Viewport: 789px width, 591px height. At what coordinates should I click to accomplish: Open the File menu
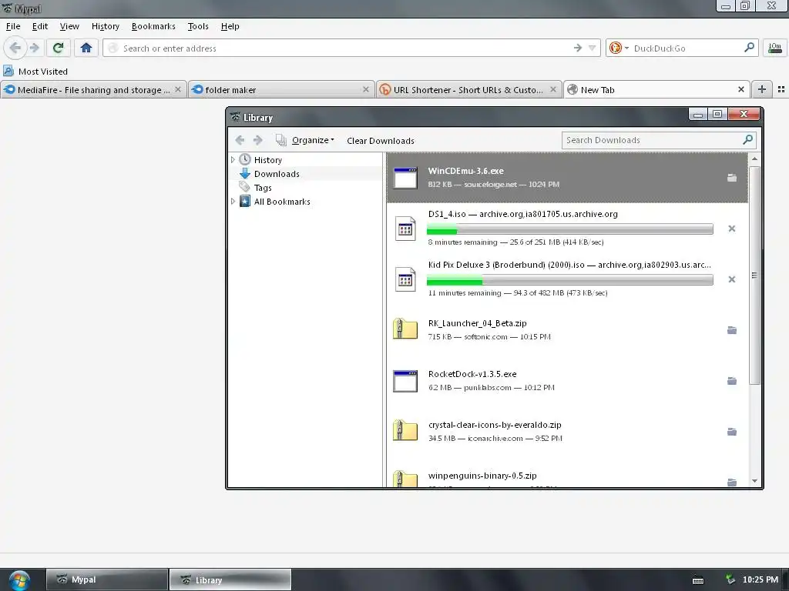[13, 26]
